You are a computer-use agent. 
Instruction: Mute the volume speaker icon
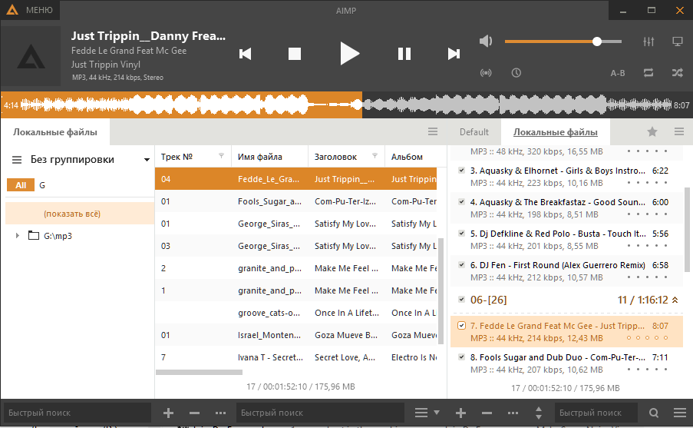pos(486,41)
